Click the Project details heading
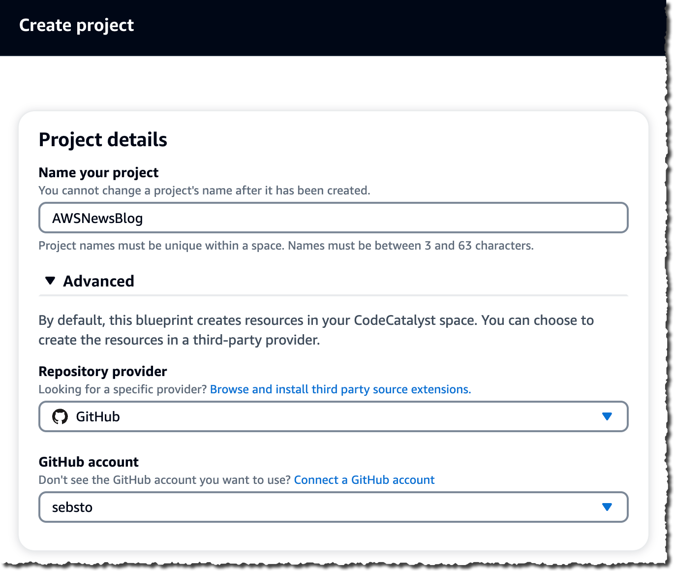 tap(103, 140)
